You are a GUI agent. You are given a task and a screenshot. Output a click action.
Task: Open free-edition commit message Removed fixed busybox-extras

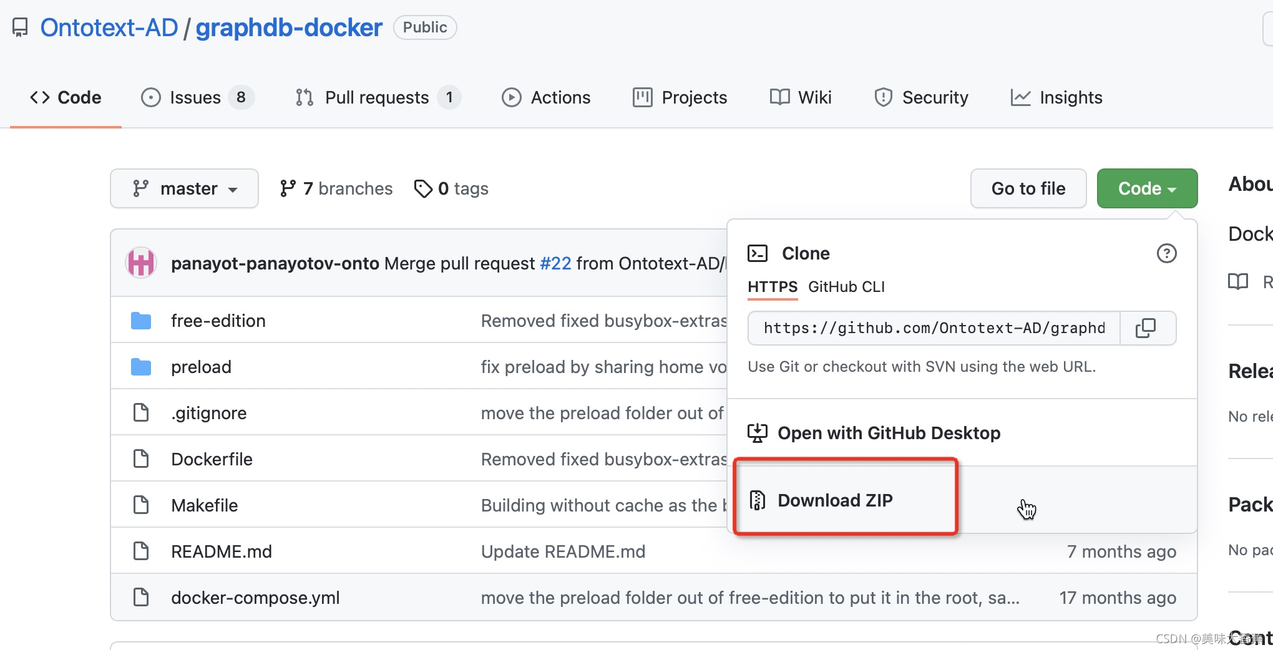click(603, 321)
